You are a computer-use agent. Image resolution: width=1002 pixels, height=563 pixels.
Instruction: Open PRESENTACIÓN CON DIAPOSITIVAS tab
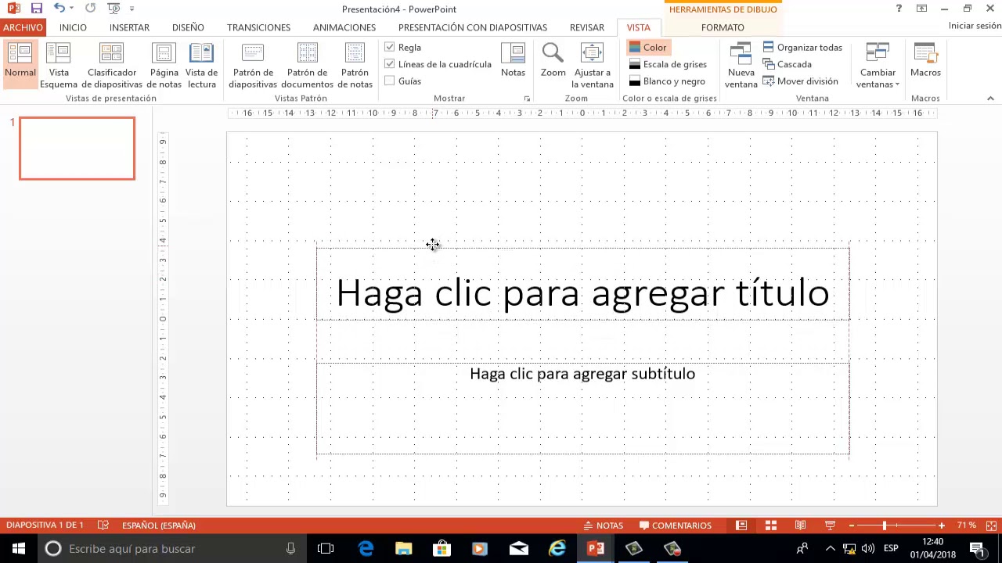(x=473, y=27)
